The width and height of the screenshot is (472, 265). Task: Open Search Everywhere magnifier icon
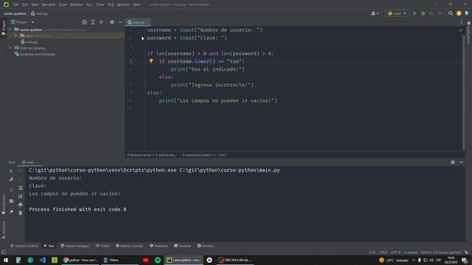(x=451, y=13)
